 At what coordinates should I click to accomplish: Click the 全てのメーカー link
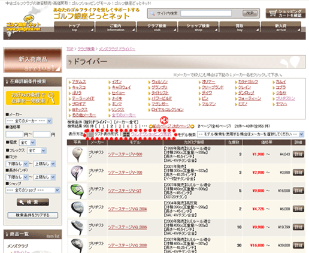[x=123, y=115]
